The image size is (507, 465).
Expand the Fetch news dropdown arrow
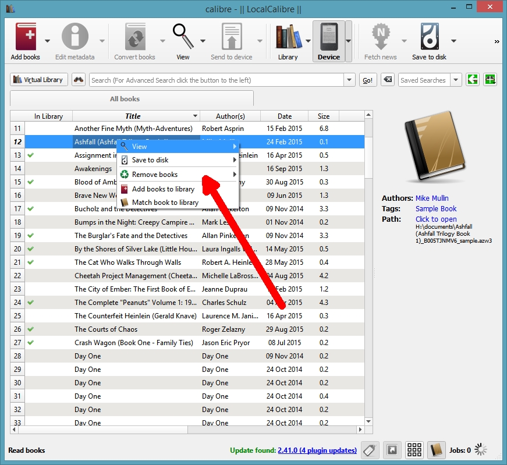pyautogui.click(x=404, y=41)
